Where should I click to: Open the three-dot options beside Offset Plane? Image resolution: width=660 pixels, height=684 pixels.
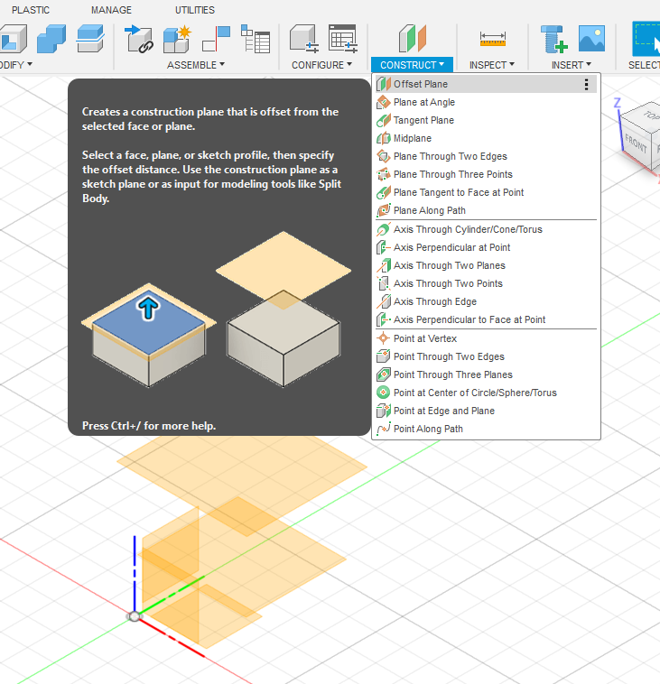(x=586, y=84)
